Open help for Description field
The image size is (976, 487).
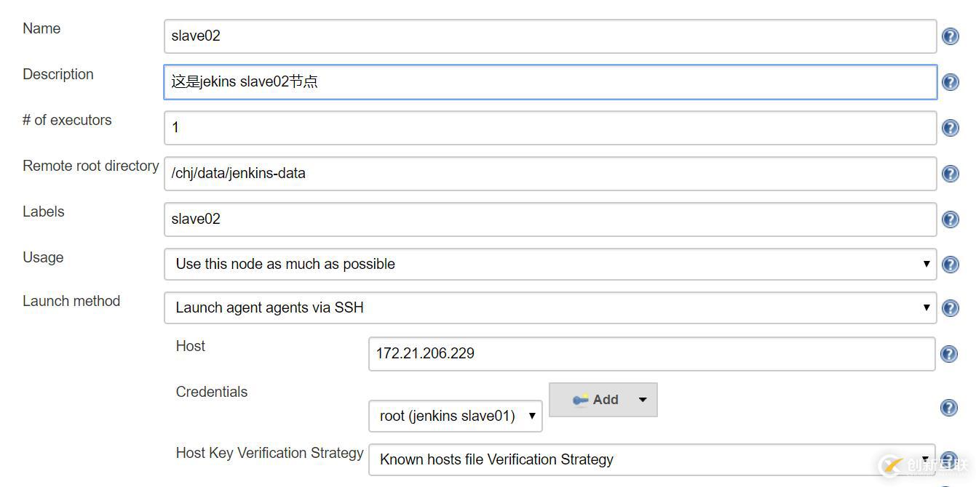950,82
